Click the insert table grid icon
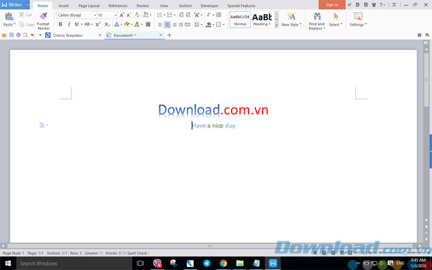Image resolution: width=432 pixels, height=270 pixels. [x=219, y=15]
